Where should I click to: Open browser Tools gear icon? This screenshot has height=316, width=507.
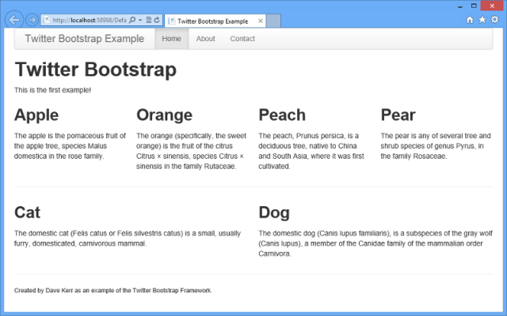[x=494, y=20]
